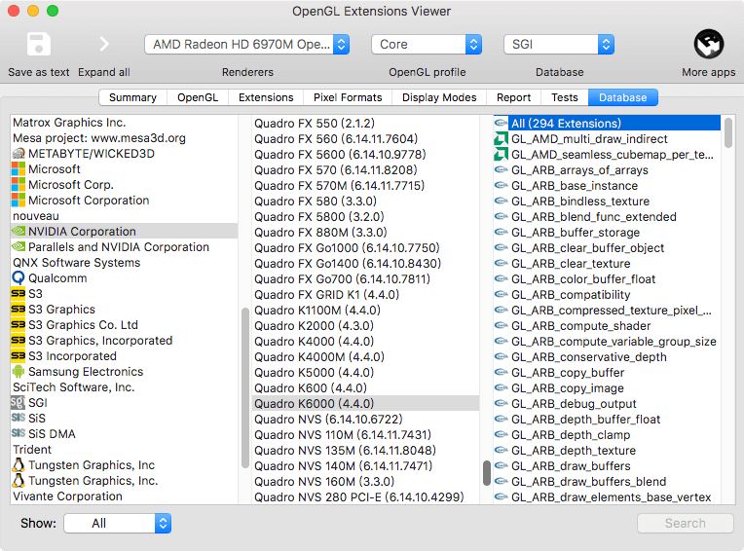This screenshot has height=551, width=744.
Task: Select GL_ARB_depth_clamp extension
Action: pyautogui.click(x=607, y=435)
